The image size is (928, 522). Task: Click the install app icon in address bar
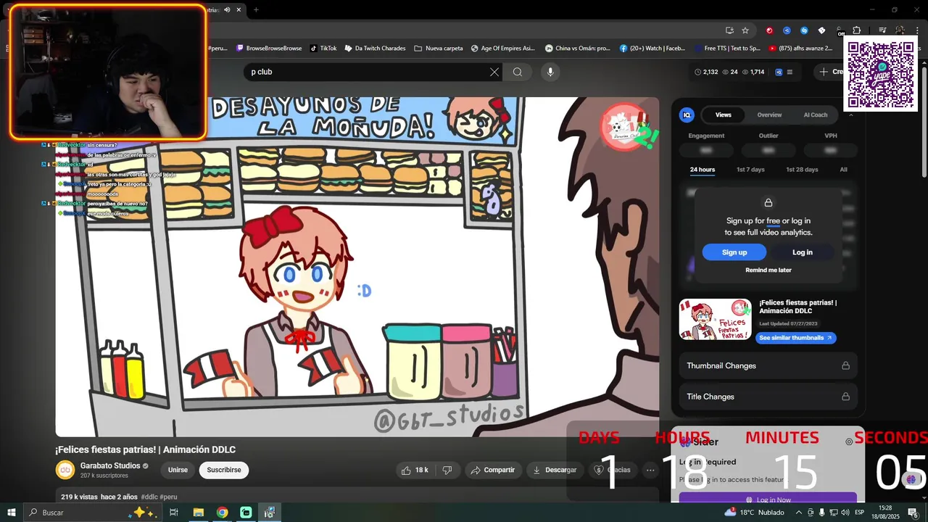729,30
